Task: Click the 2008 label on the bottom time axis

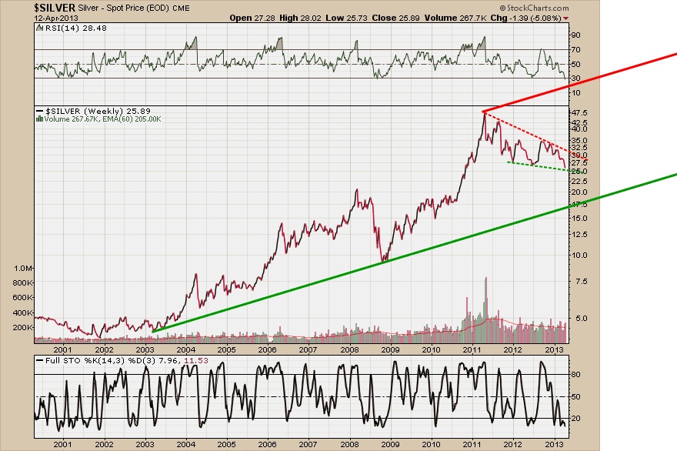Action: click(x=349, y=444)
